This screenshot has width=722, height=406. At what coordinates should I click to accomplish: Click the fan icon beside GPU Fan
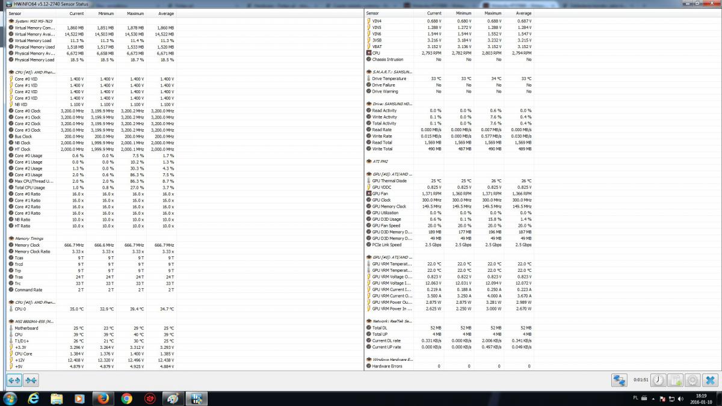point(368,194)
